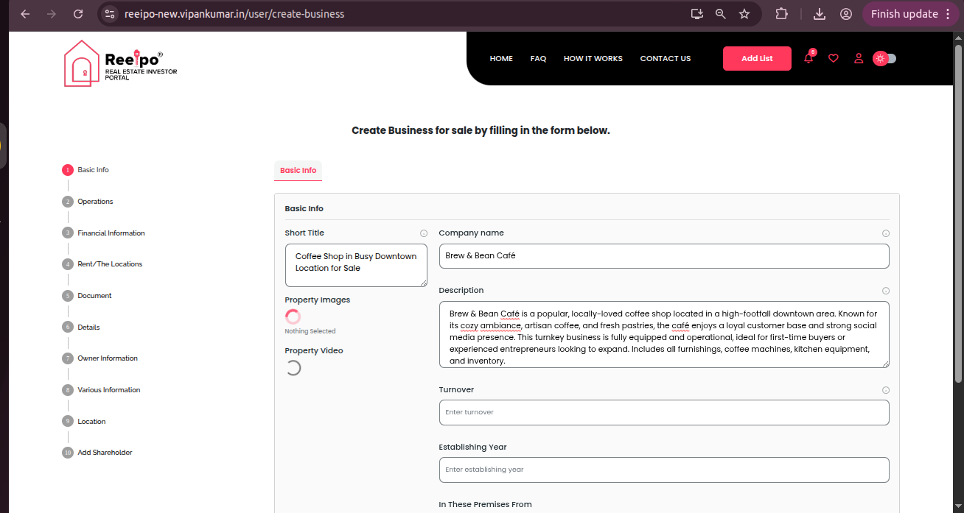Screen dimensions: 964x513
Task: Click the notification bell icon
Action: click(x=808, y=59)
